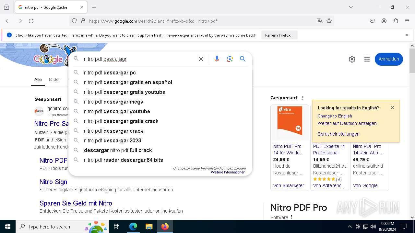The width and height of the screenshot is (415, 233).
Task: Click Weiter auf Deutsch anzeigen
Action: pos(347,123)
